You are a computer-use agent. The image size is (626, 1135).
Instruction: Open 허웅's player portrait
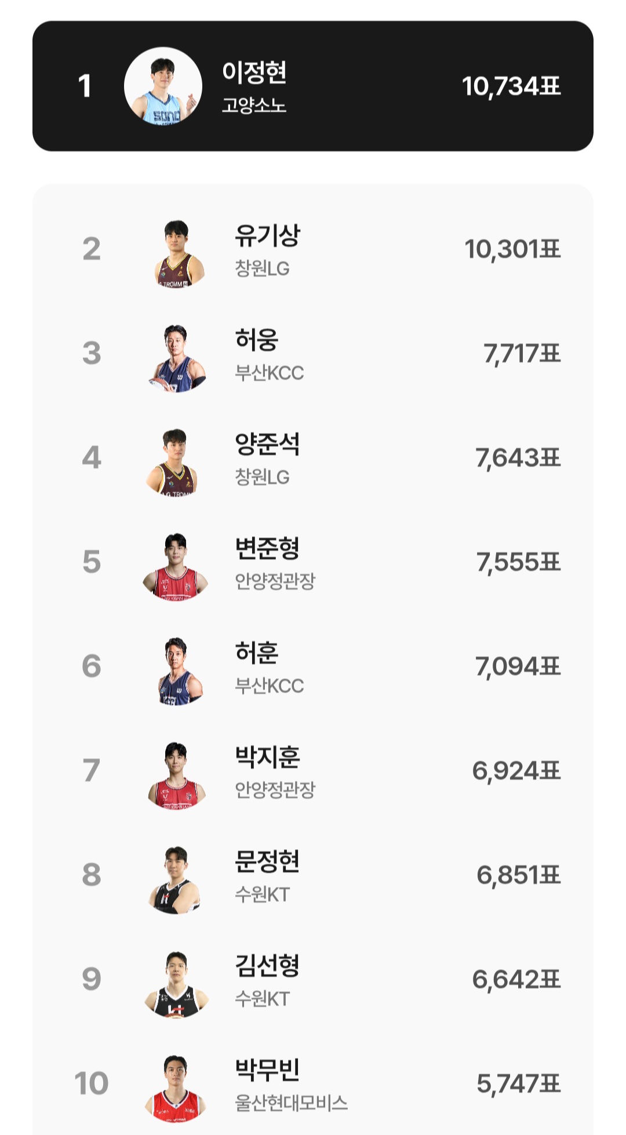(176, 358)
